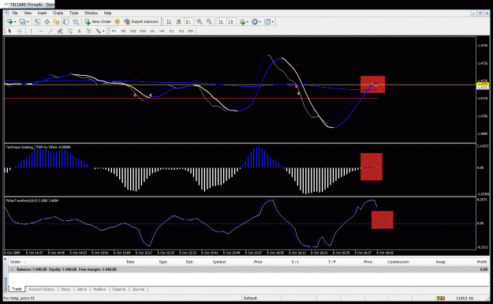Image resolution: width=493 pixels, height=304 pixels.
Task: Open the Charts menu
Action: 58,13
